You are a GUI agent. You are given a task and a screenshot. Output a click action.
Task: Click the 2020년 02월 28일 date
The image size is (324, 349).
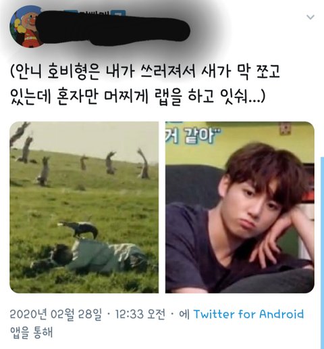coord(56,315)
